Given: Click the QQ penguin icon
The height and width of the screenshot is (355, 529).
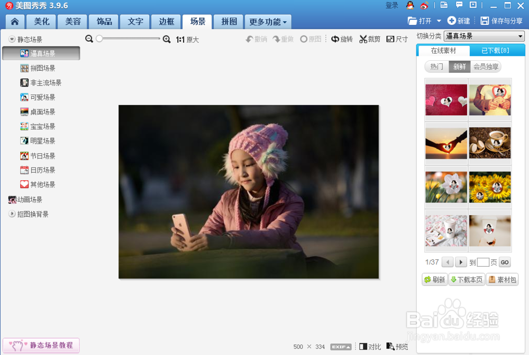Looking at the screenshot, I should pyautogui.click(x=410, y=5).
